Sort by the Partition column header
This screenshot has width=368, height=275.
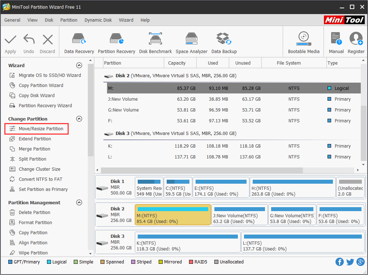coord(133,63)
